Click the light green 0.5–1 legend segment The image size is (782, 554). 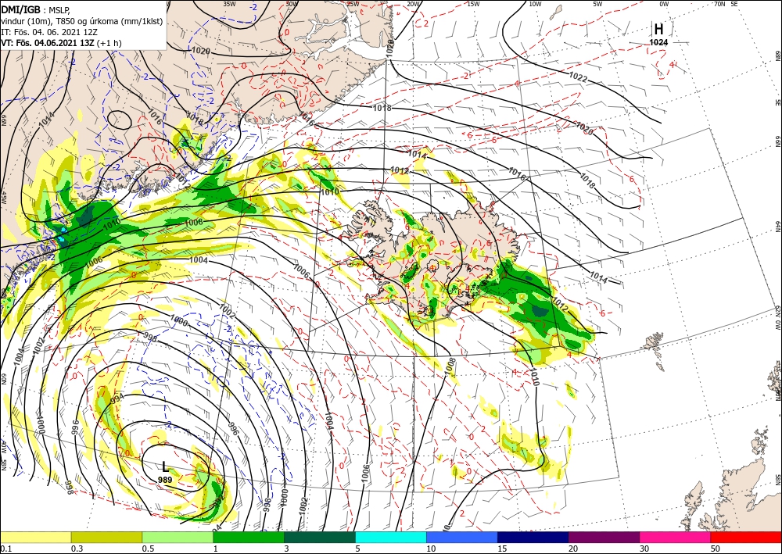point(178,538)
